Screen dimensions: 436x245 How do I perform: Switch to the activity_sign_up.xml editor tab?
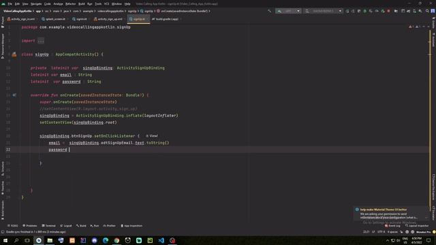click(x=108, y=19)
